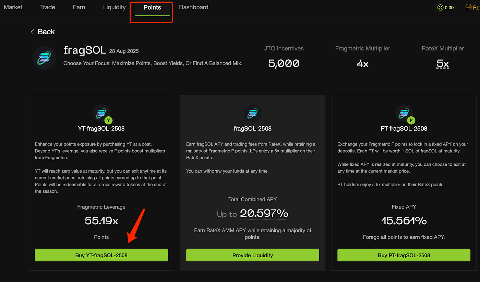The width and height of the screenshot is (480, 282).
Task: Click the 55.19x Fragmetric Leverage value
Action: [x=101, y=221]
